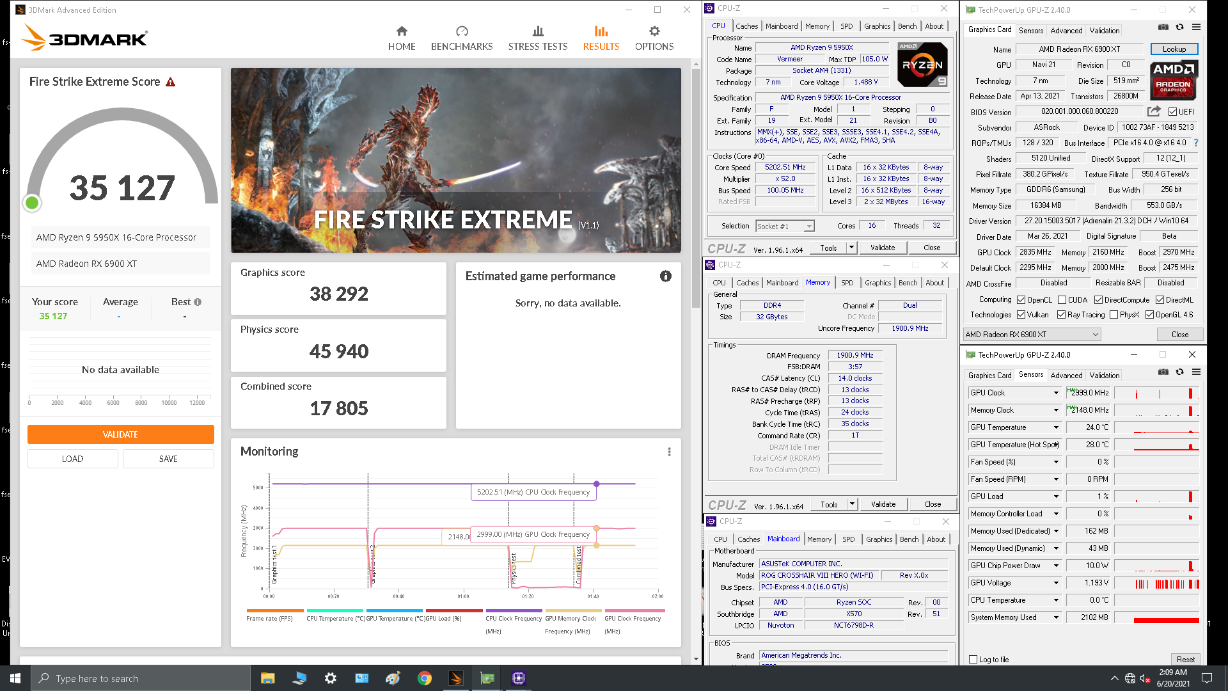Toggle the Vulkan checkbox in GPU-Z
Image resolution: width=1228 pixels, height=691 pixels.
pos(1021,315)
